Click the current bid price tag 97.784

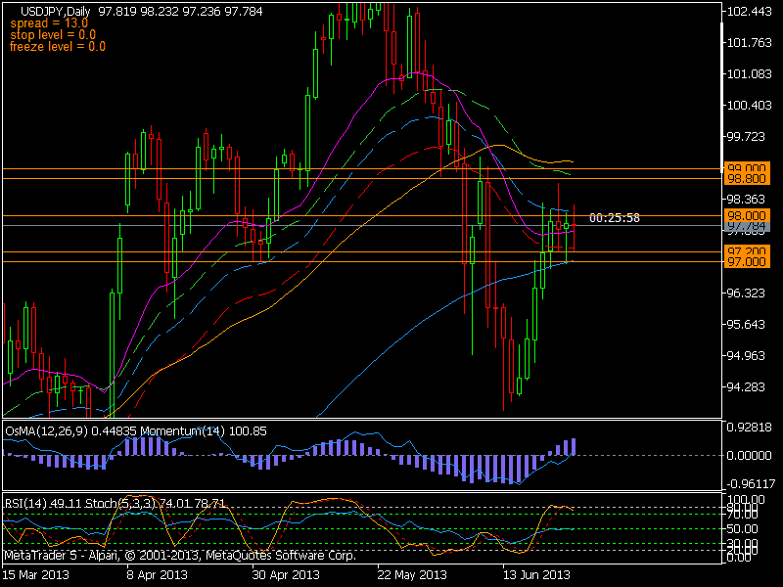[748, 226]
